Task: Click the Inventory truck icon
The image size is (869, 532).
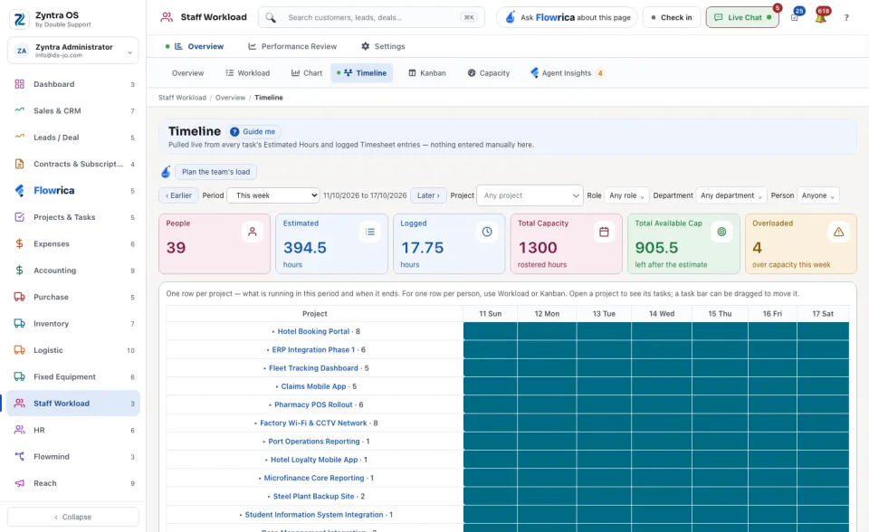Action: coord(19,323)
